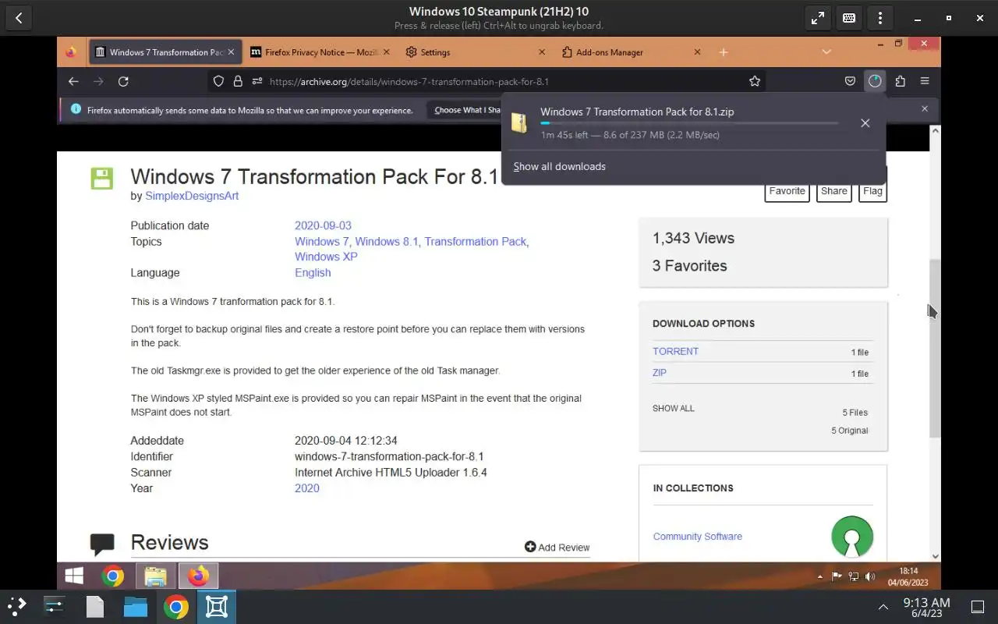Toggle fullscreen for the virtual machine viewer

(818, 18)
